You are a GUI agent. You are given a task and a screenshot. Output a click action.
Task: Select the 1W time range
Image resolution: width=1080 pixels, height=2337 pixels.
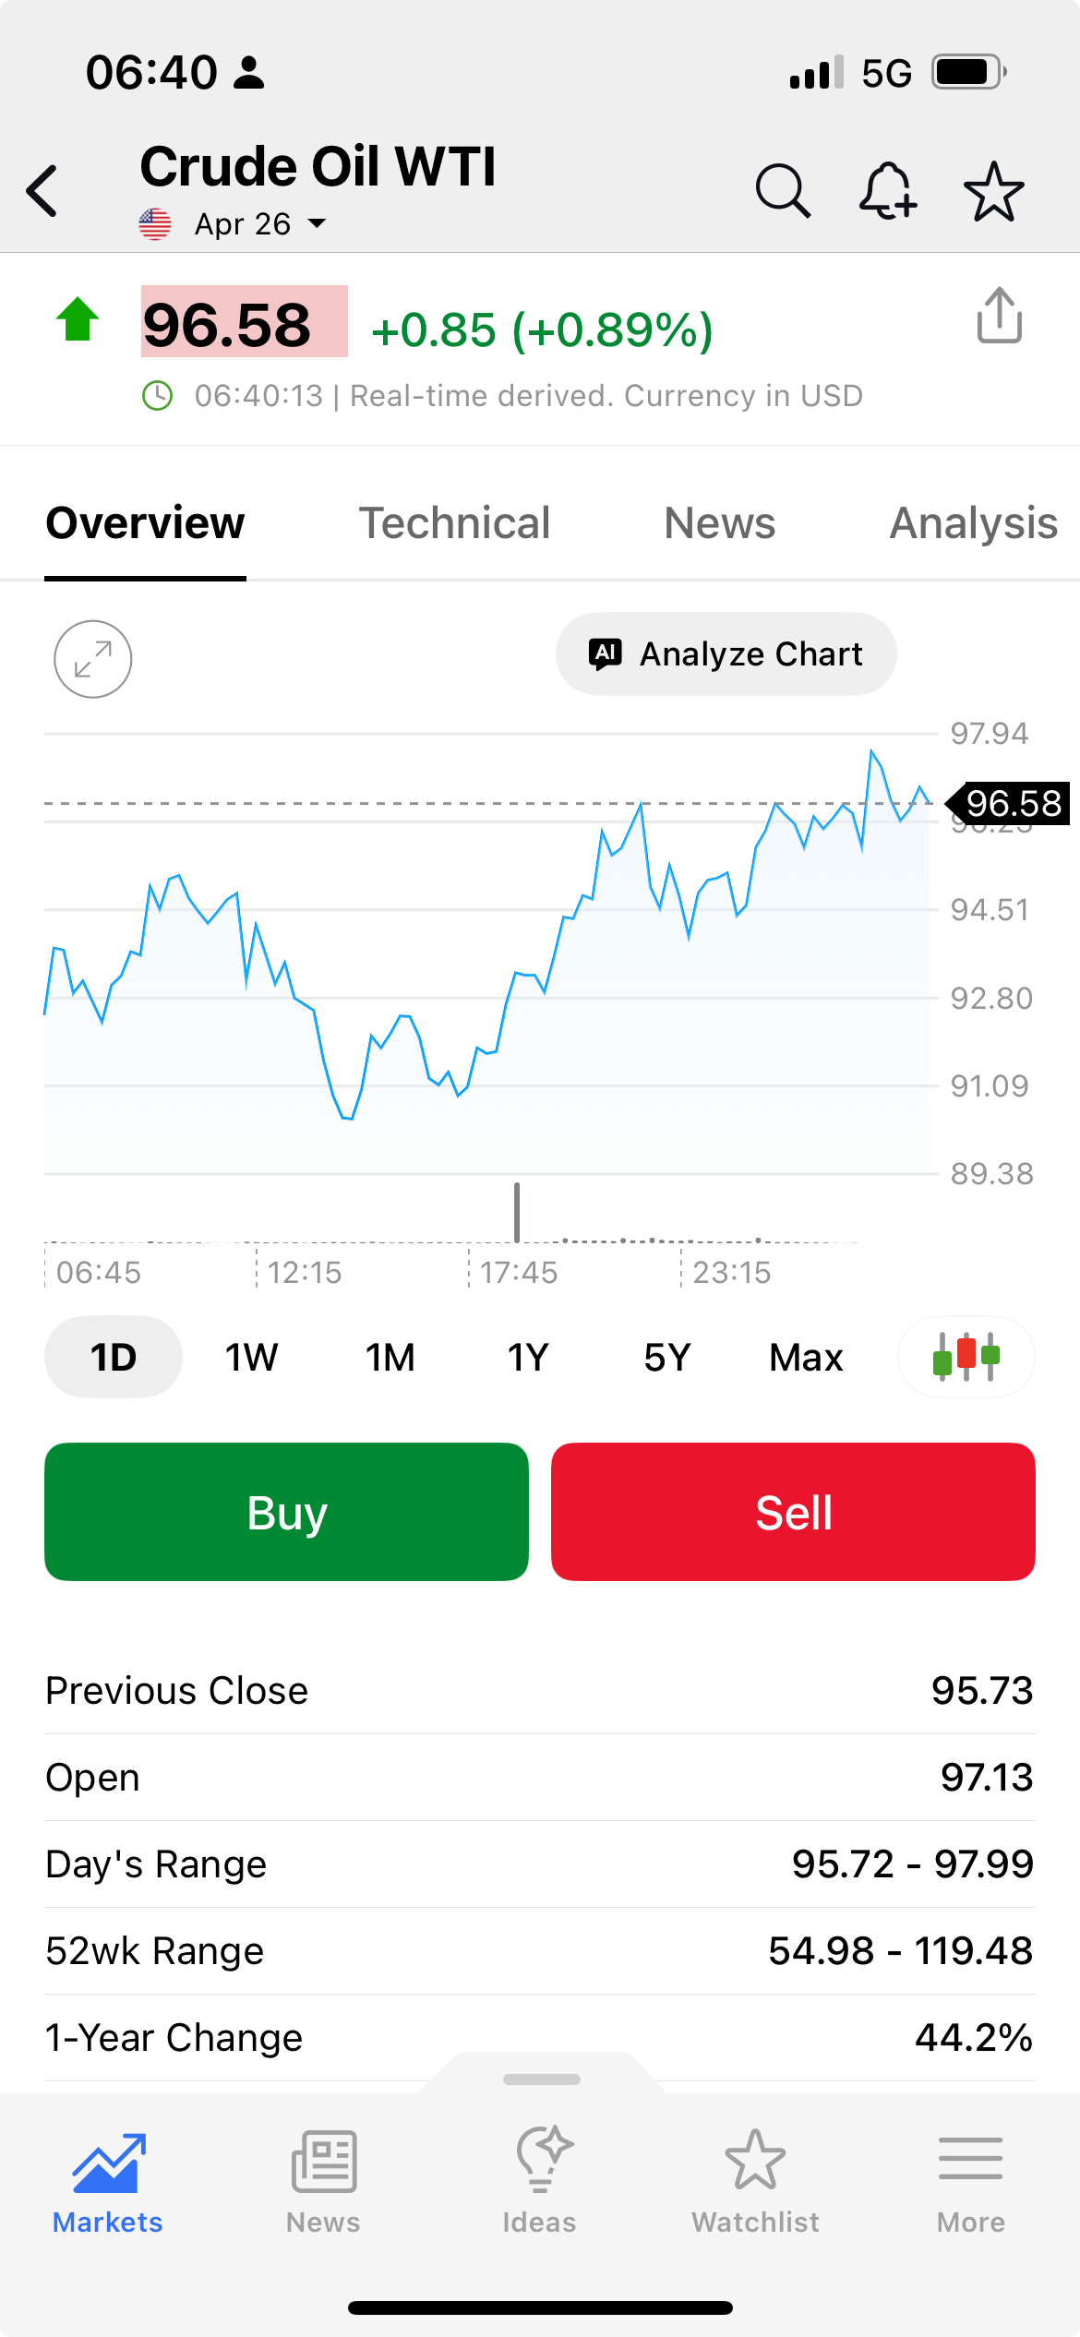(x=251, y=1357)
